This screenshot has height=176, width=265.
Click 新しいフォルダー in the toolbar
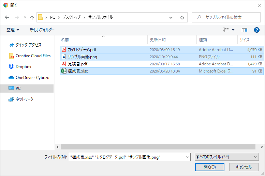tap(42, 30)
